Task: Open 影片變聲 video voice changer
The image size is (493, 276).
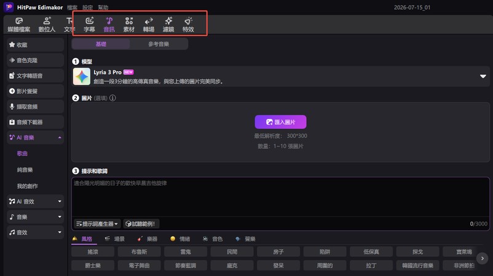Action: [35, 91]
